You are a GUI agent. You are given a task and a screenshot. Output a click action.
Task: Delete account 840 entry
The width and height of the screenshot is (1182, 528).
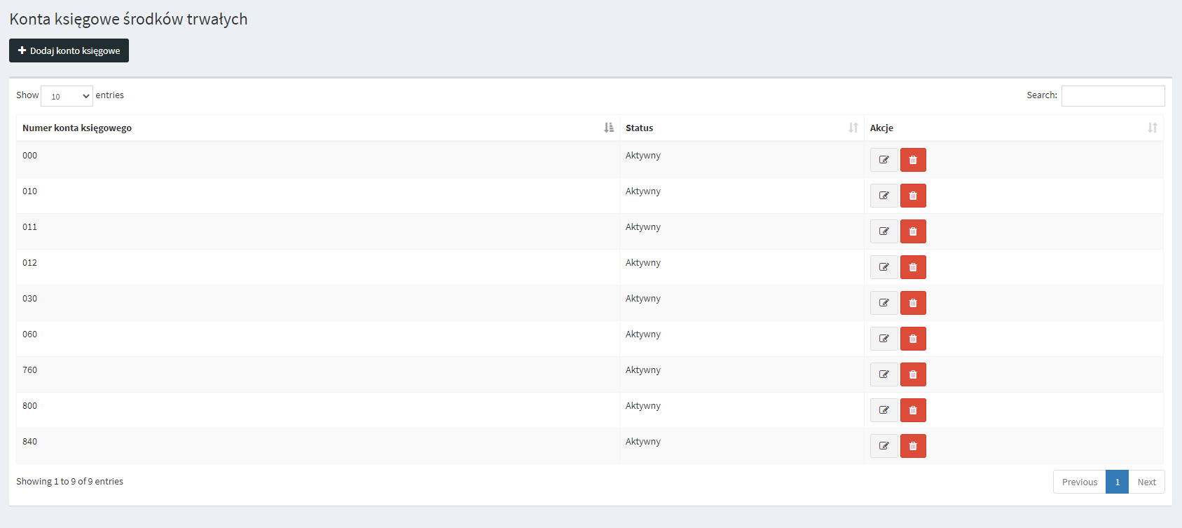(x=913, y=446)
